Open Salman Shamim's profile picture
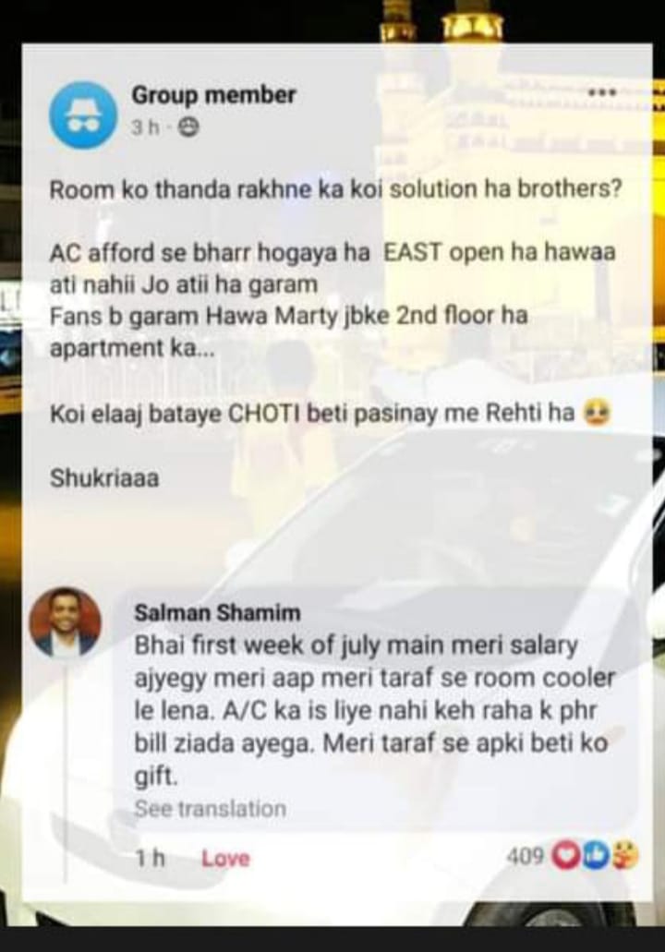665x952 pixels. click(x=66, y=622)
